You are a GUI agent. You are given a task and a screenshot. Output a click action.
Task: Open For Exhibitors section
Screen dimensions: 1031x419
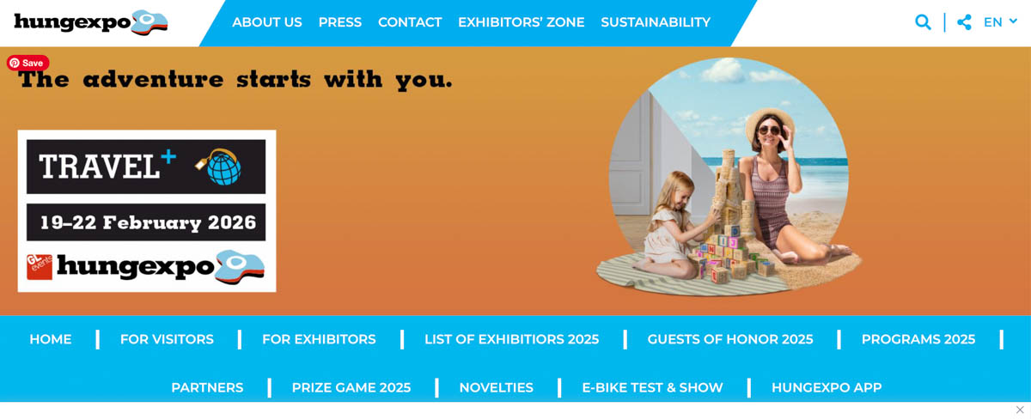tap(319, 339)
